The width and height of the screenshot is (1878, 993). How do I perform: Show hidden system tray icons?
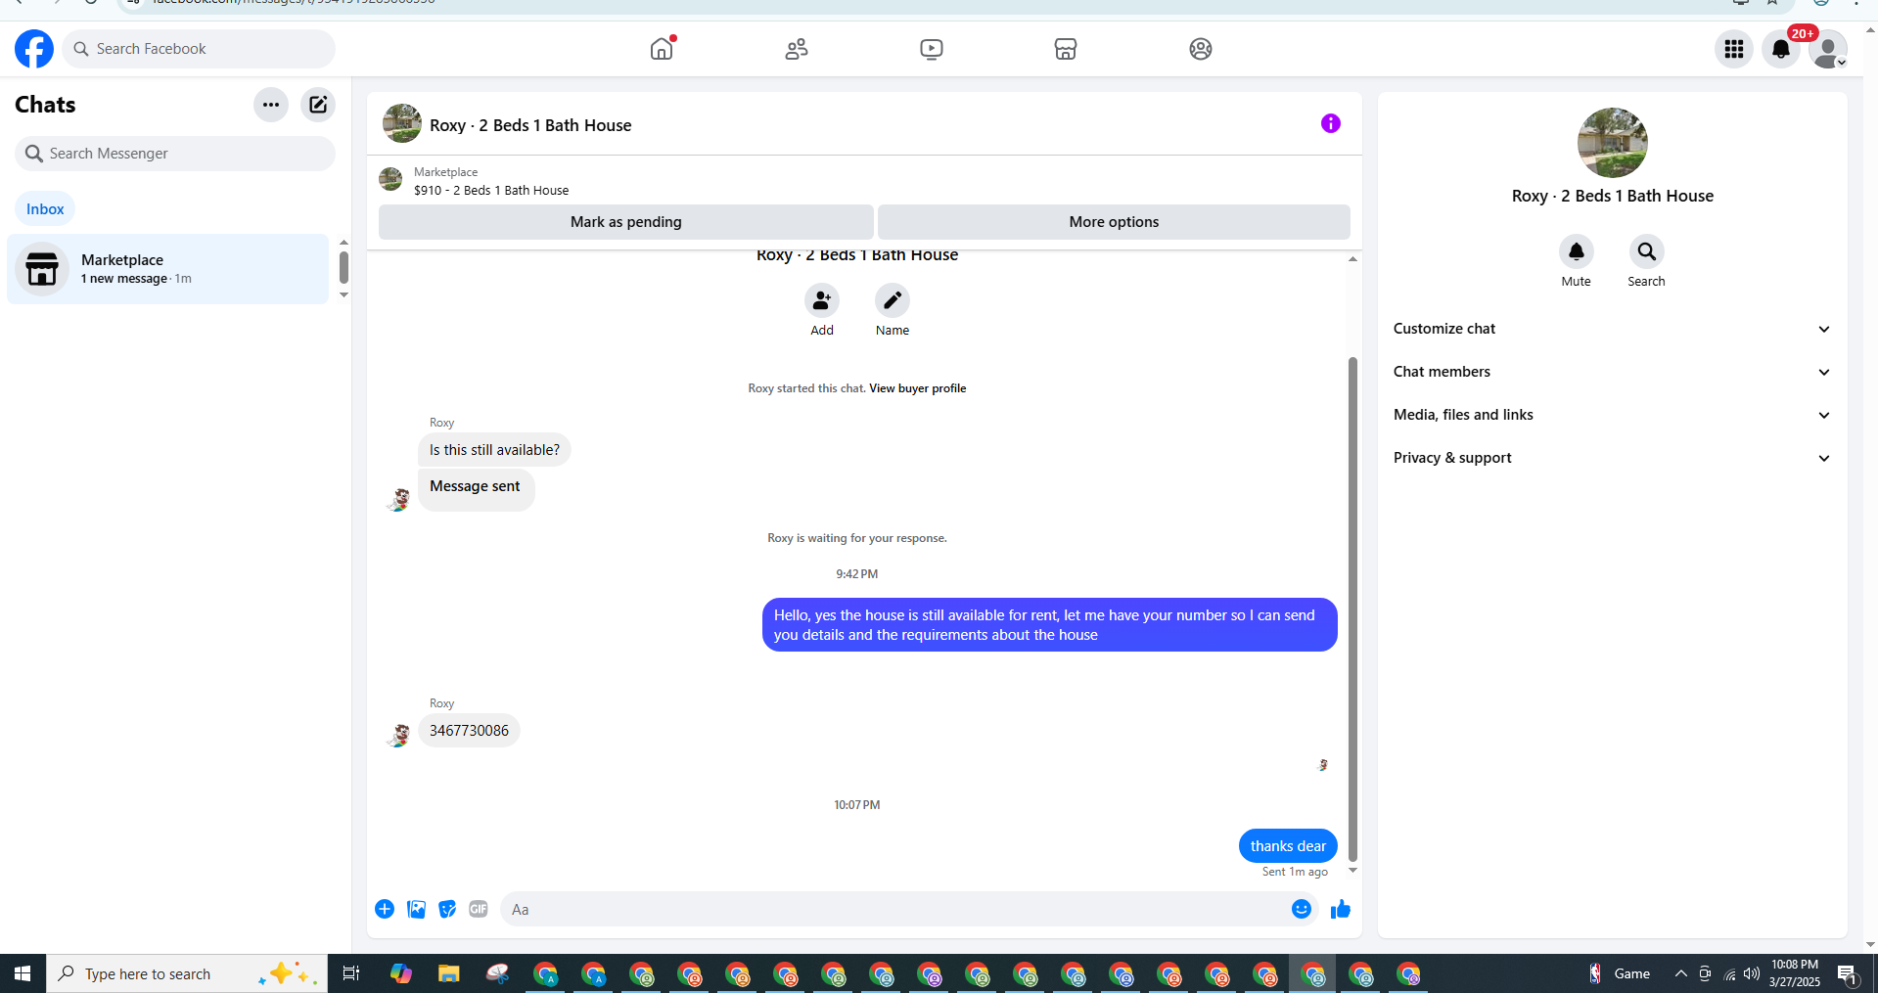click(x=1680, y=974)
